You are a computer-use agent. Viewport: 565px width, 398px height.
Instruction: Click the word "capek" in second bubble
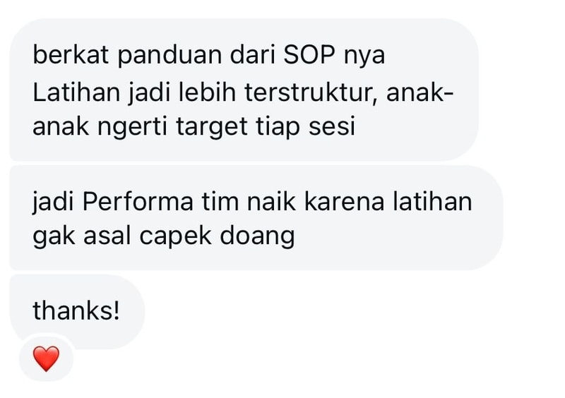175,238
